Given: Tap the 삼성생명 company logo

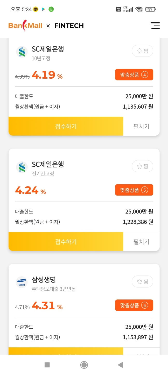Looking at the screenshot, I should 22,283.
